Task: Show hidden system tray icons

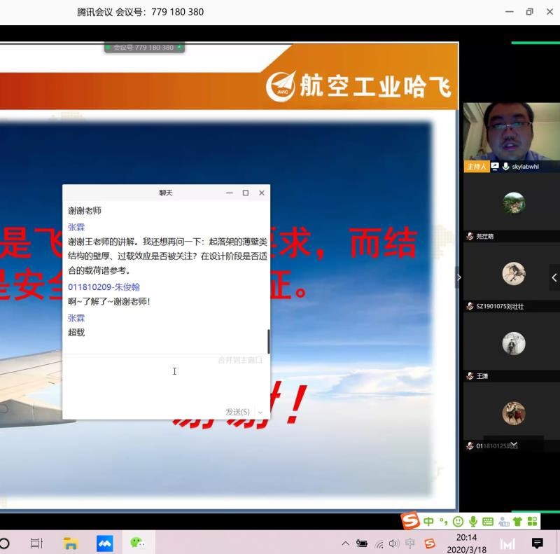Action: (345, 543)
